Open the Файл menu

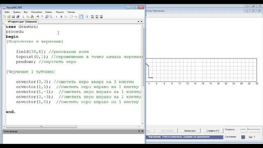click(x=7, y=12)
